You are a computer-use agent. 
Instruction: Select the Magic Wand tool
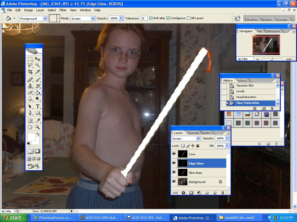pos(38,65)
